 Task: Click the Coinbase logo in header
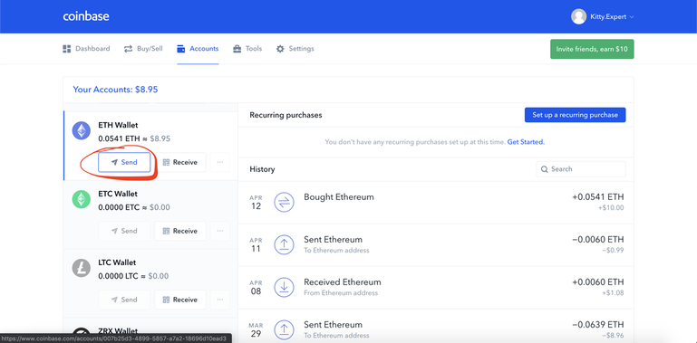pos(86,16)
